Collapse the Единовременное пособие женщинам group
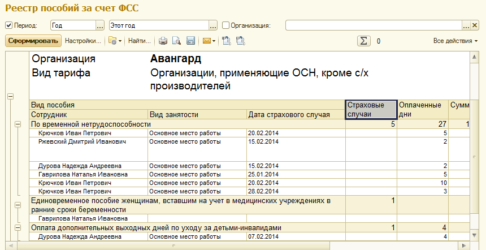The width and height of the screenshot is (486, 250). [x=18, y=205]
